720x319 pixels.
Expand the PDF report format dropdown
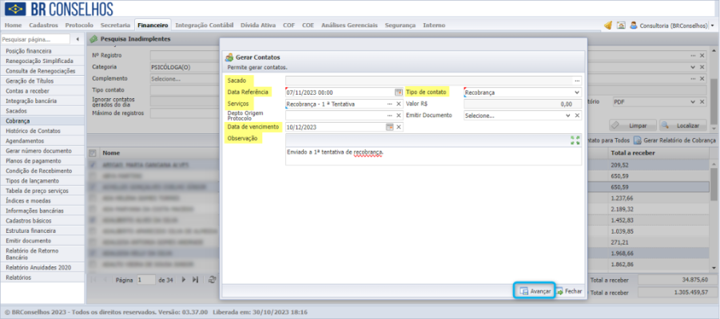pos(693,102)
